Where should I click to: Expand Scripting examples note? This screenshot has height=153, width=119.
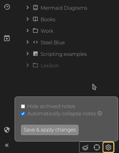(27, 54)
